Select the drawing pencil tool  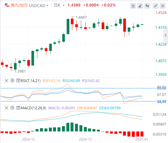coord(140,6)
